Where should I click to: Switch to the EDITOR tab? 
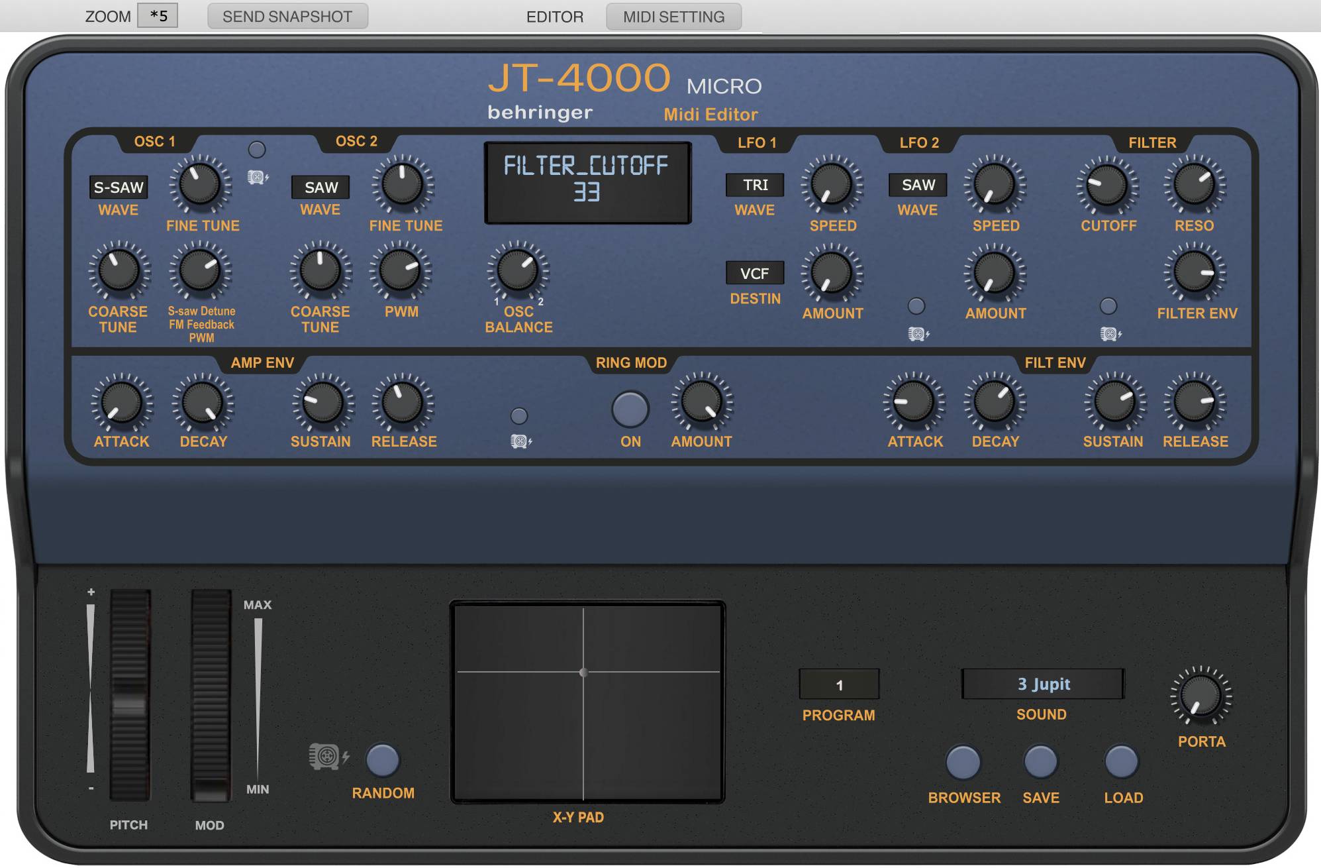point(555,17)
